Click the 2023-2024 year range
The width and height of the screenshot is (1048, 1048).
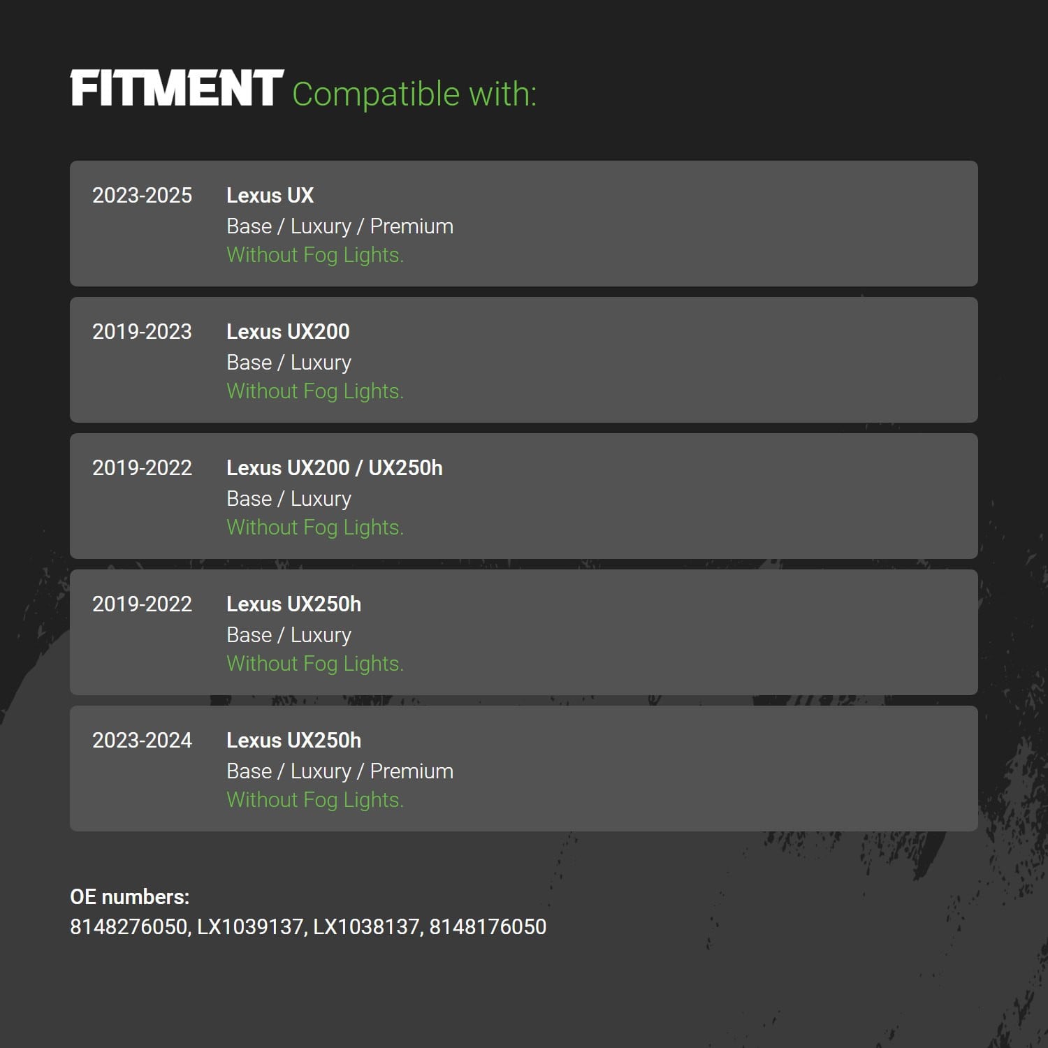[x=142, y=740]
